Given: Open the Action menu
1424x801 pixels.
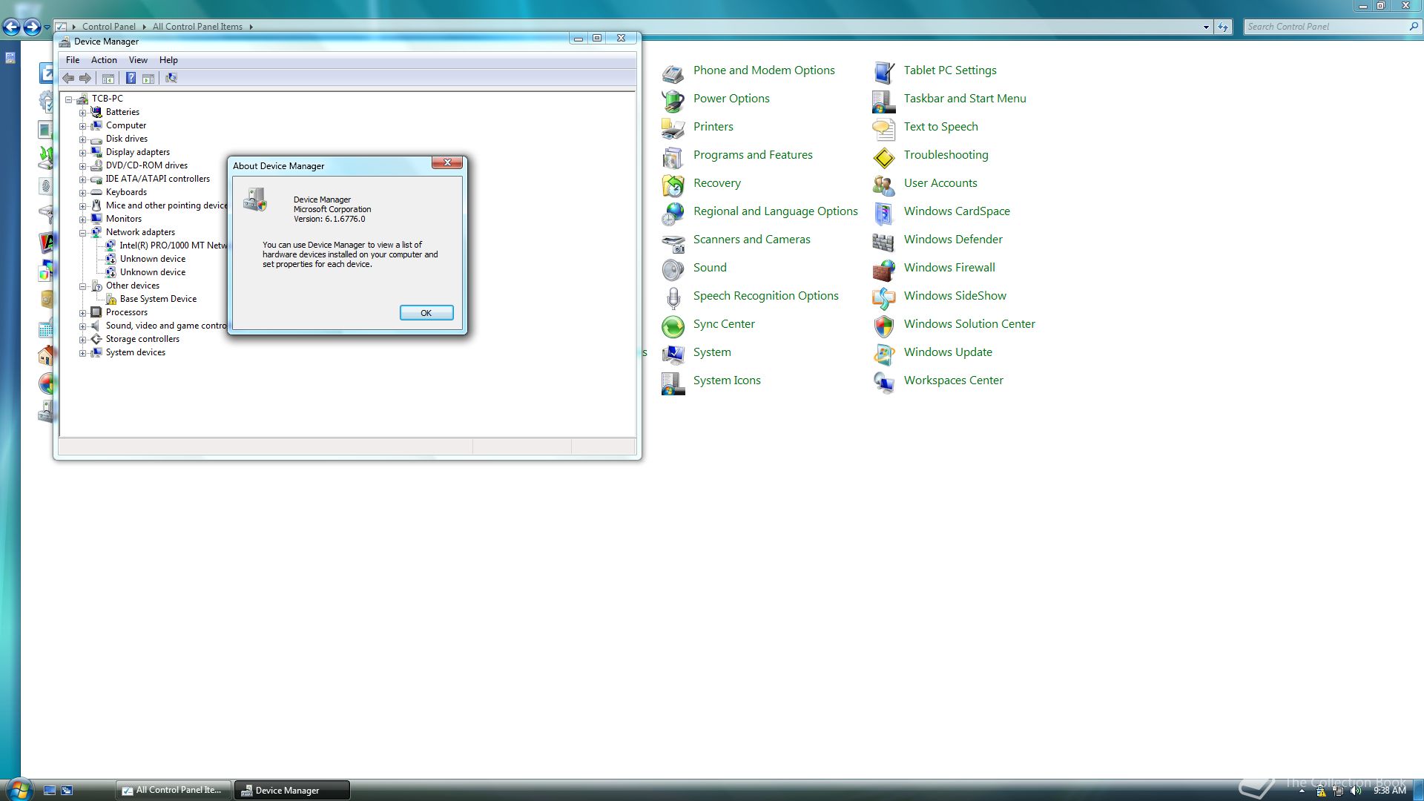Looking at the screenshot, I should pyautogui.click(x=104, y=60).
